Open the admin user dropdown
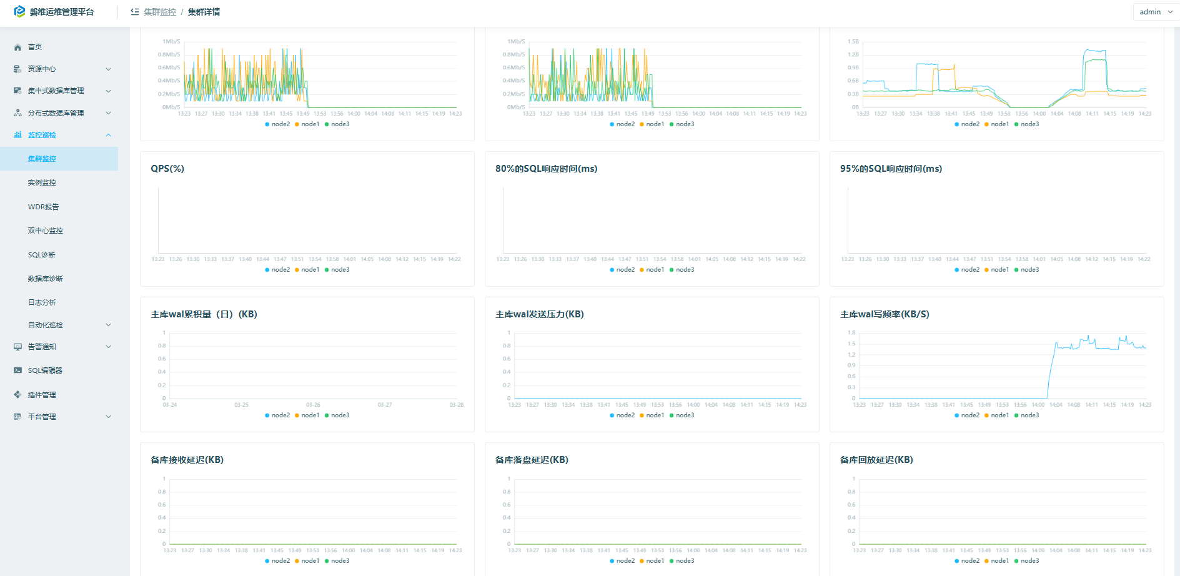The height and width of the screenshot is (576, 1180). tap(1156, 12)
